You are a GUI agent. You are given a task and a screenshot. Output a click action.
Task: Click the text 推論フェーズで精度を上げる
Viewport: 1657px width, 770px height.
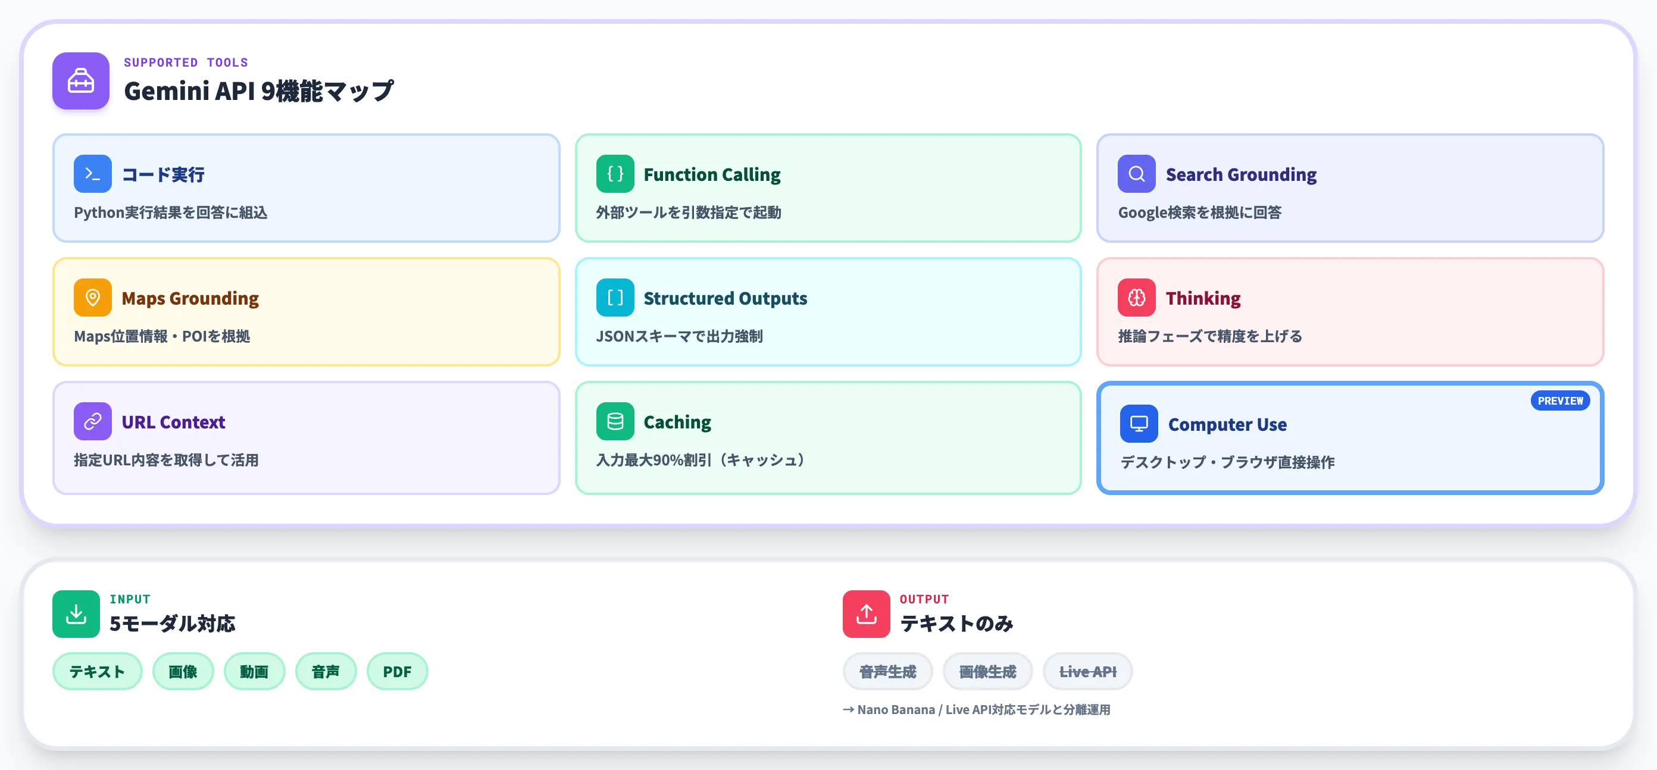[x=1210, y=336]
